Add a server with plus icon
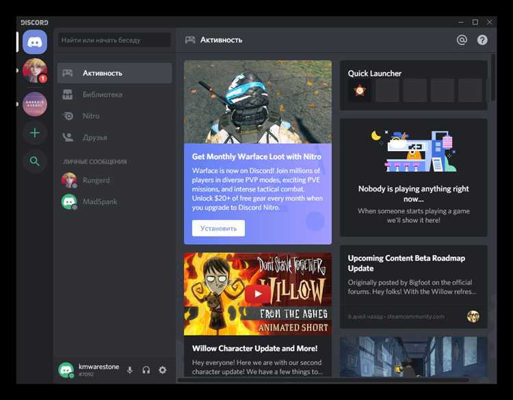513x400 pixels. [35, 133]
